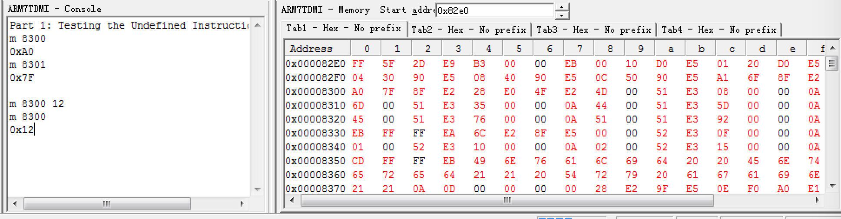The height and width of the screenshot is (219, 841).
Task: Click console vertical scrollbar up arrow
Action: (x=257, y=25)
